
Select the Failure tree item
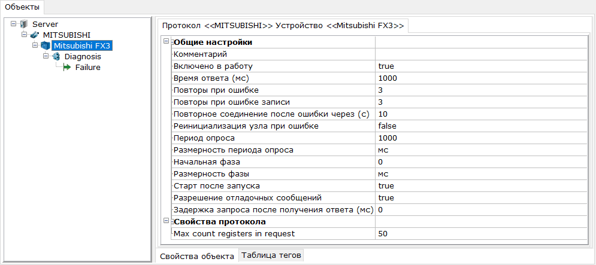coord(88,68)
